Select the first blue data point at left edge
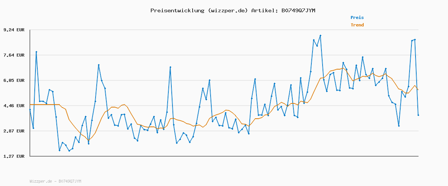Viewport: 448px width, 186px height. (x=30, y=110)
